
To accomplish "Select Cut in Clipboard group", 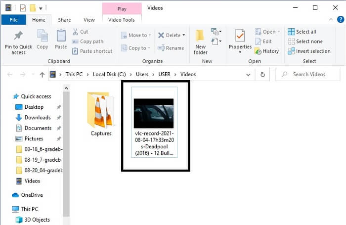I will pos(80,32).
